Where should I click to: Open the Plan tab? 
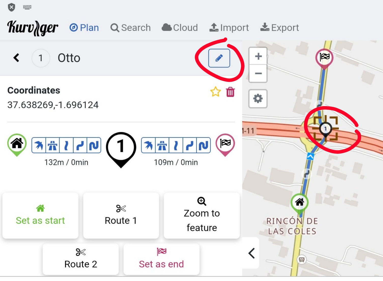coord(84,27)
